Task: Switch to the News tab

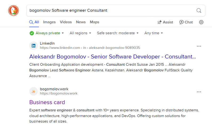Action: coord(81,22)
